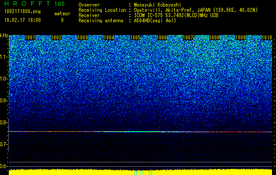
Task: Click the HROFFT 1.0.0 title text
Action: coord(35,3)
